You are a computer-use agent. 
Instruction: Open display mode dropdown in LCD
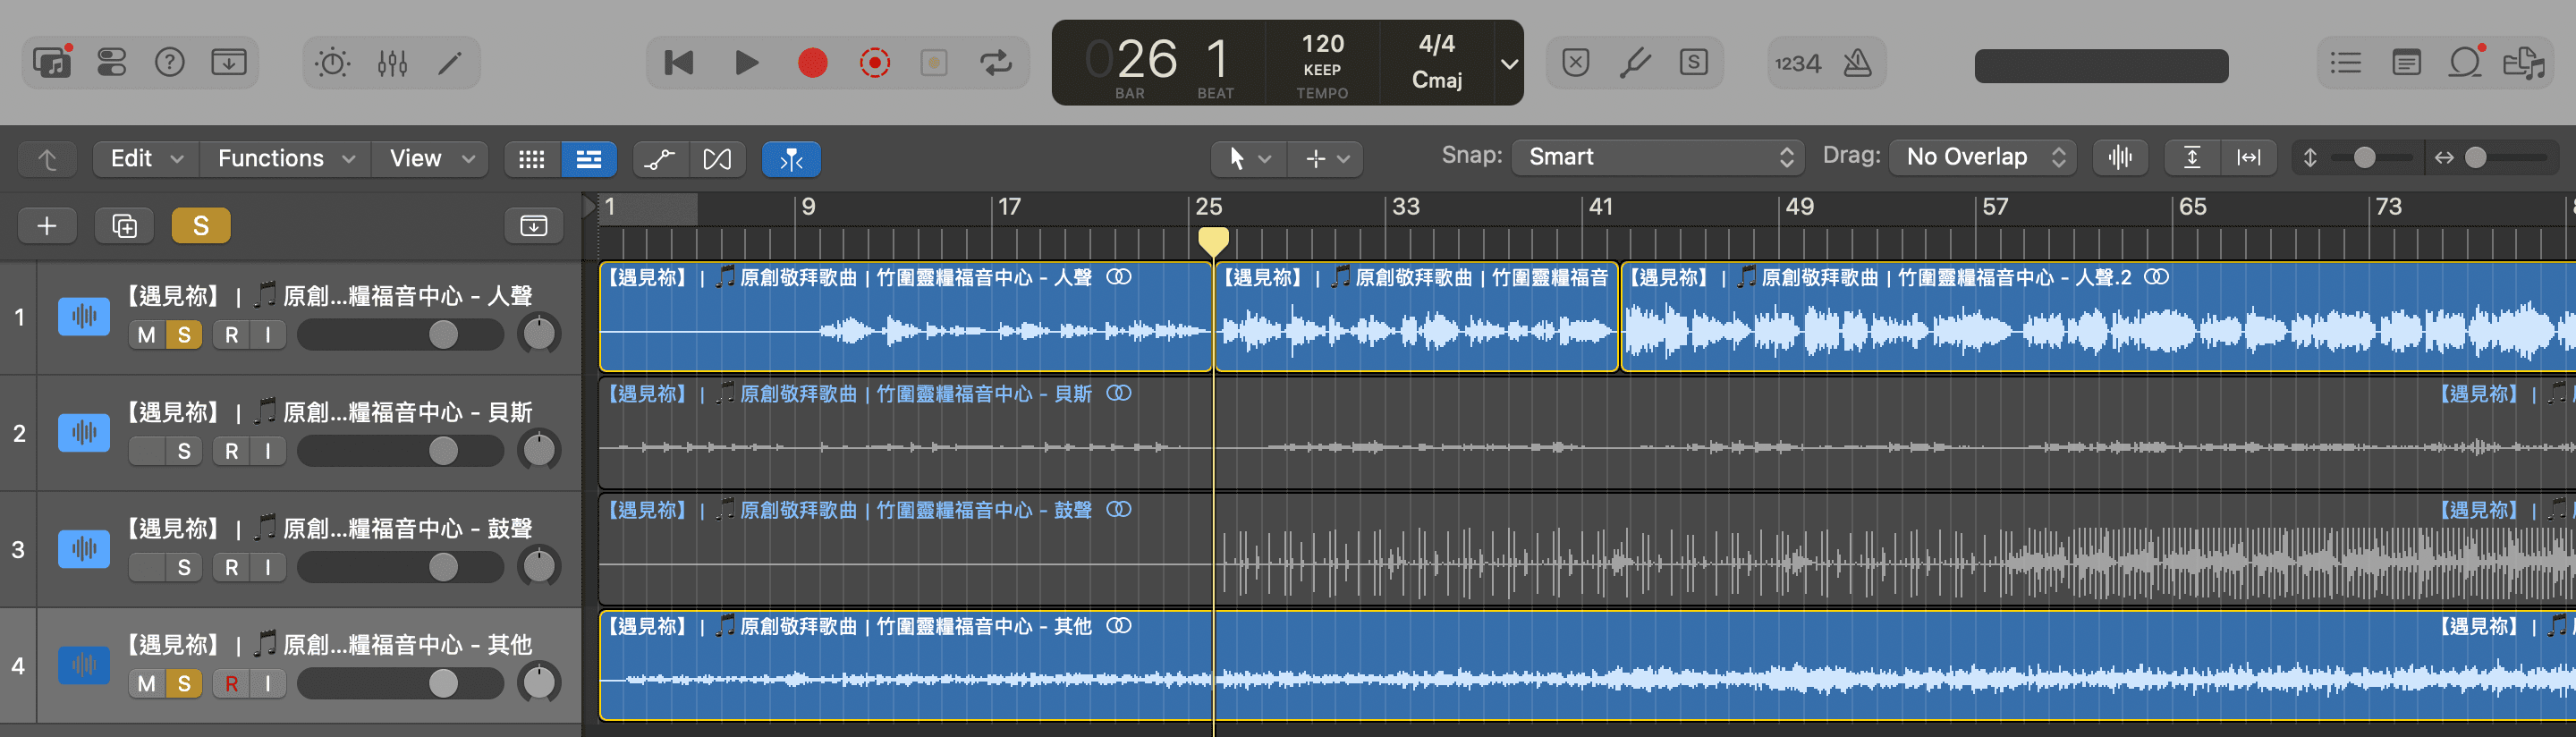click(1508, 63)
